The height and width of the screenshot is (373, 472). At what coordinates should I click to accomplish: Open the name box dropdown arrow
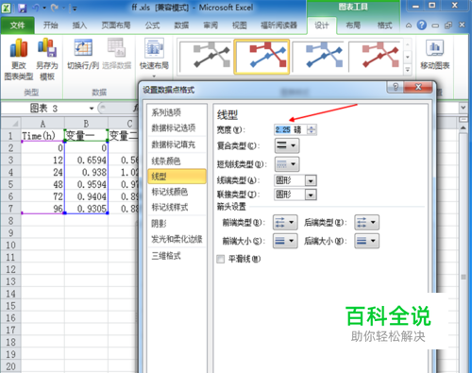click(x=92, y=109)
